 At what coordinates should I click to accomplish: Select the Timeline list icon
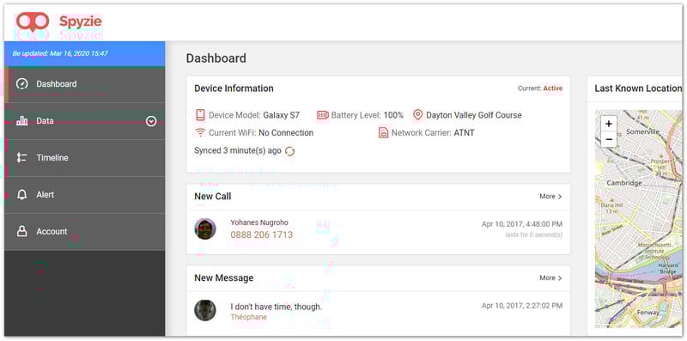pyautogui.click(x=22, y=158)
